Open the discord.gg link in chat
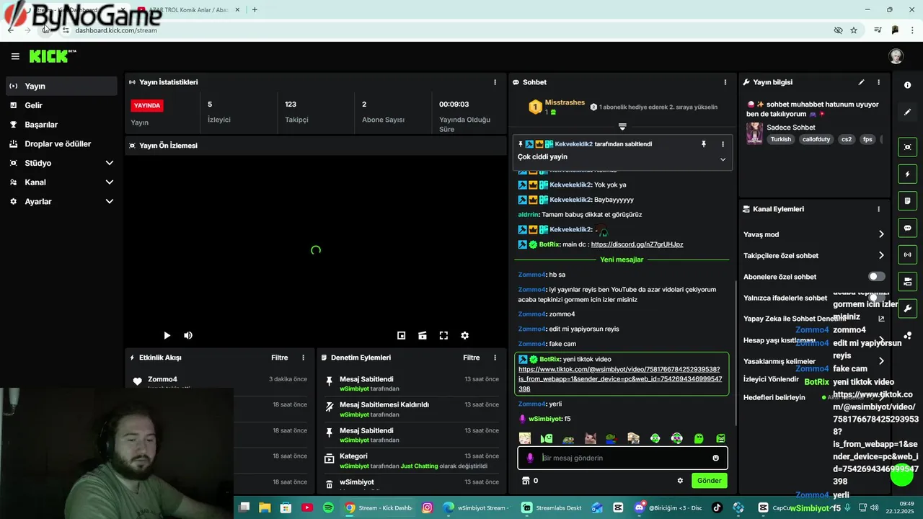The width and height of the screenshot is (923, 519). pyautogui.click(x=637, y=244)
